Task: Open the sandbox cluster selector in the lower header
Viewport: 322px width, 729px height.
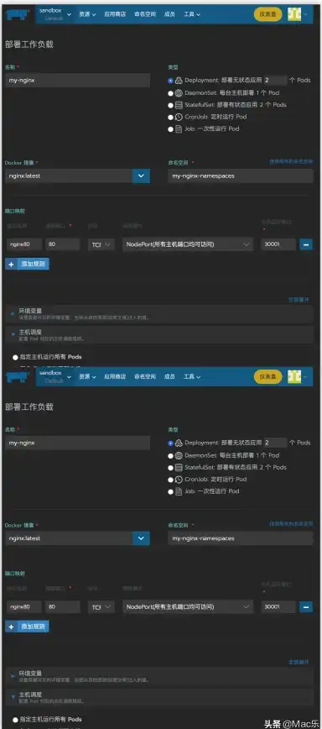Action: pyautogui.click(x=55, y=376)
